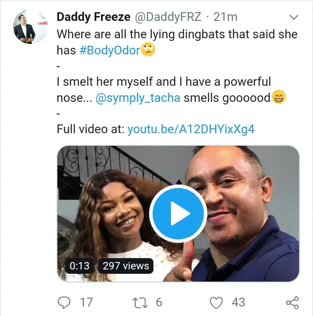Open Daddy Freeze profile picture
The height and width of the screenshot is (316, 313).
point(30,27)
